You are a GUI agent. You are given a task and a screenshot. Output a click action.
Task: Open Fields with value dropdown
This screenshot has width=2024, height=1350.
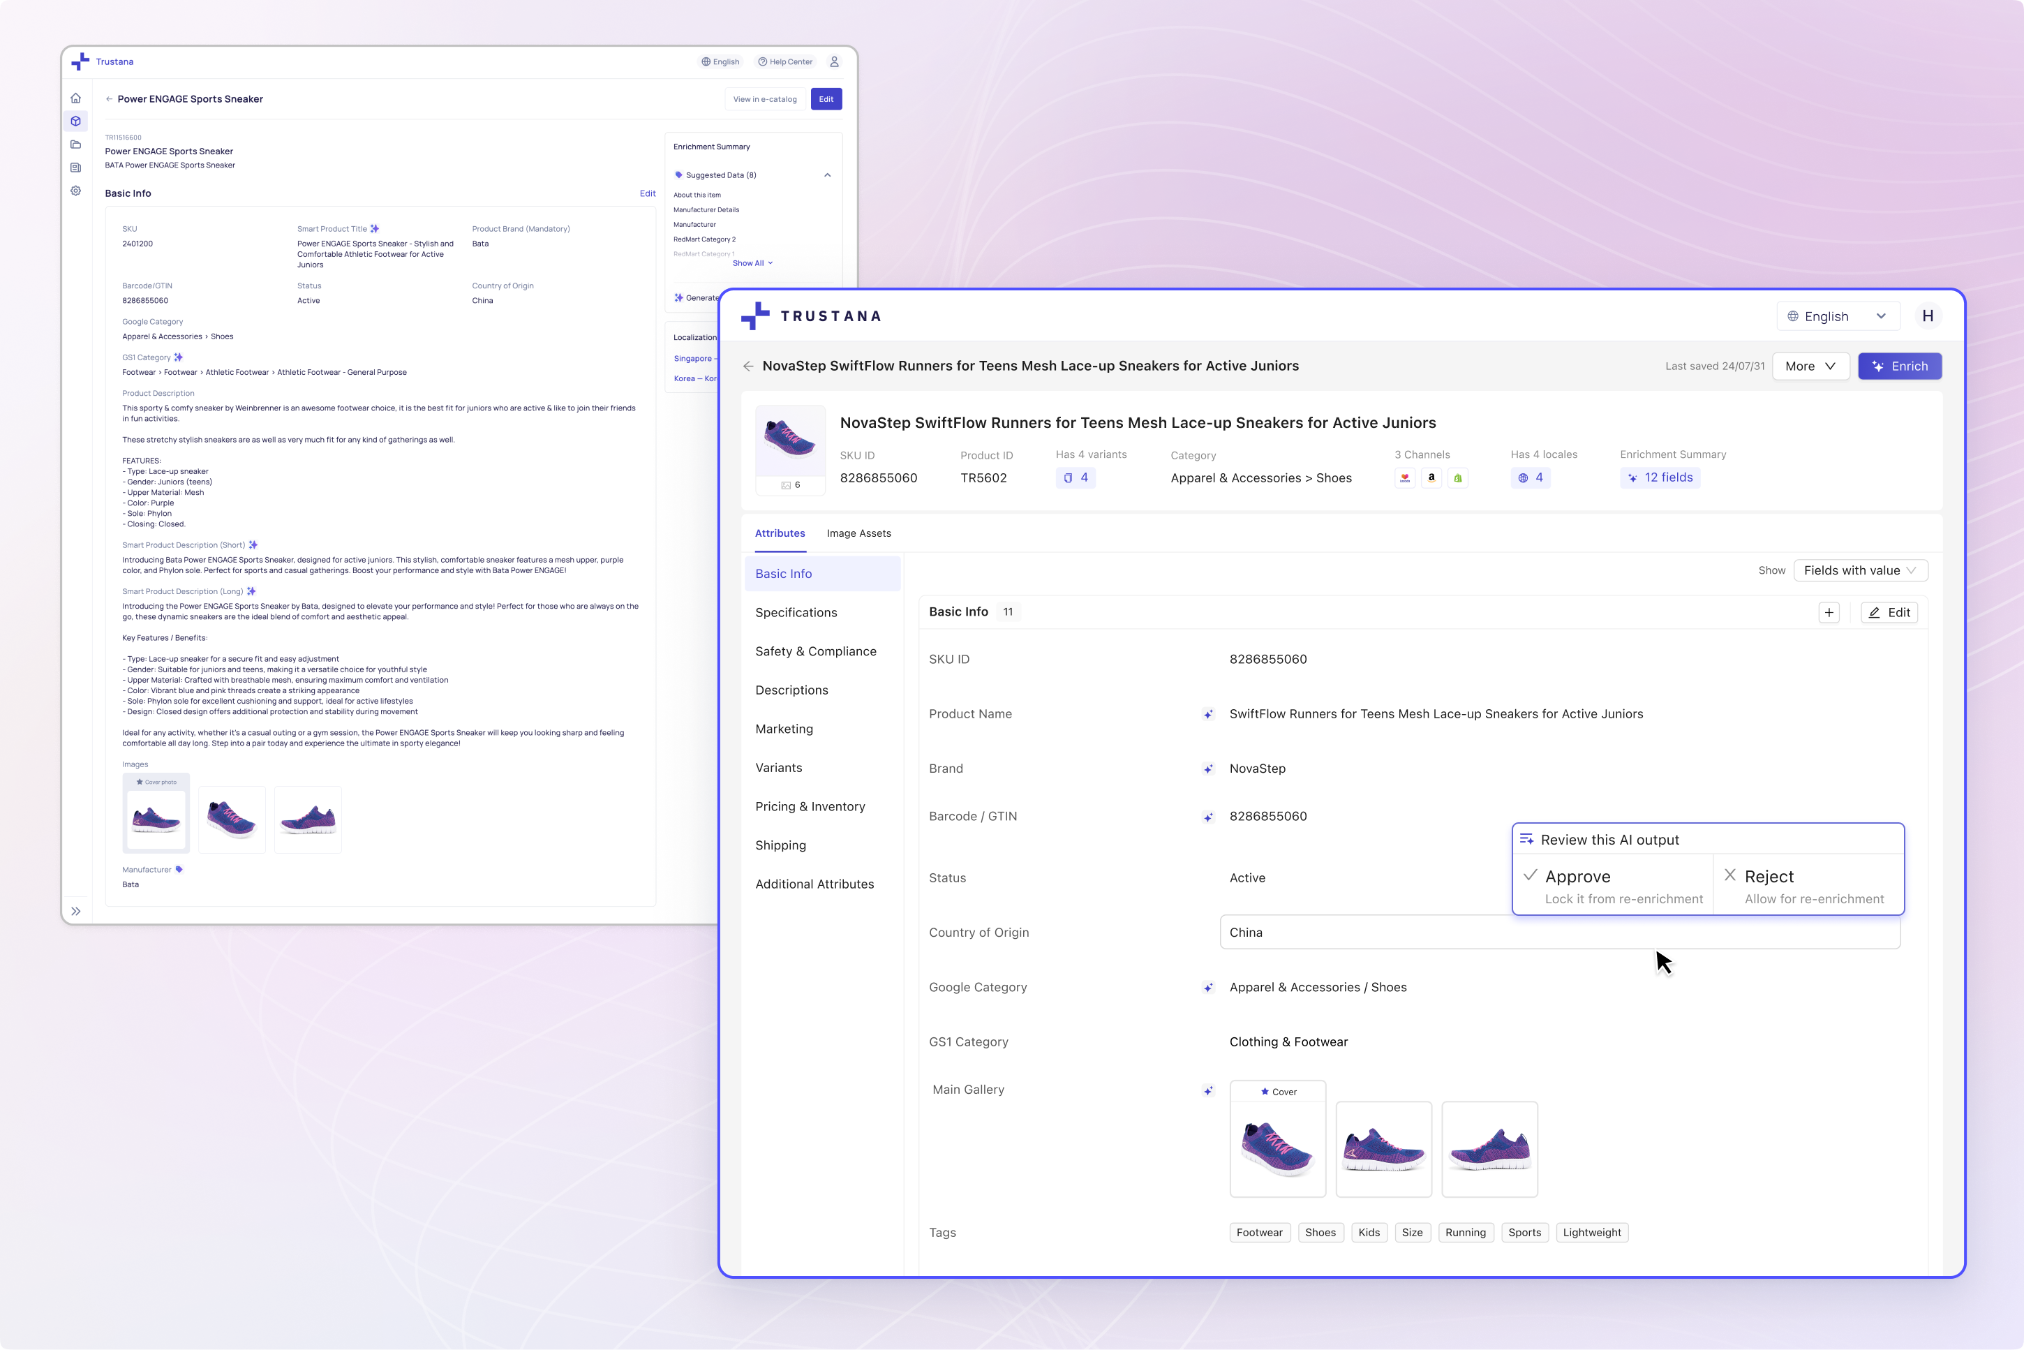point(1861,571)
